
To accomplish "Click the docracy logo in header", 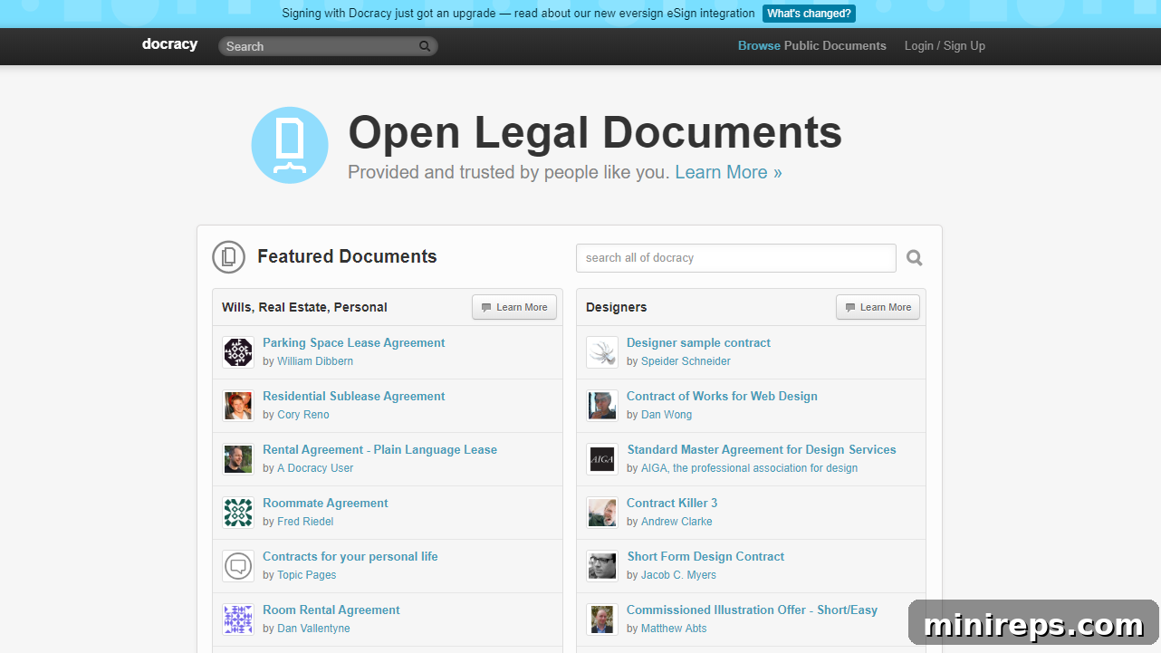I will click(169, 44).
